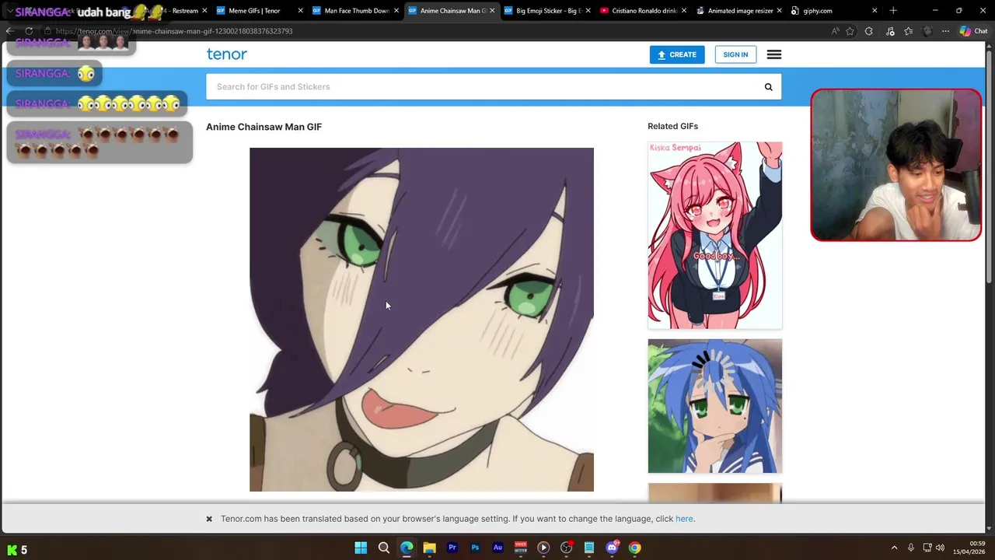Open Microsoft Edge from taskbar
The width and height of the screenshot is (995, 560).
[x=407, y=548]
